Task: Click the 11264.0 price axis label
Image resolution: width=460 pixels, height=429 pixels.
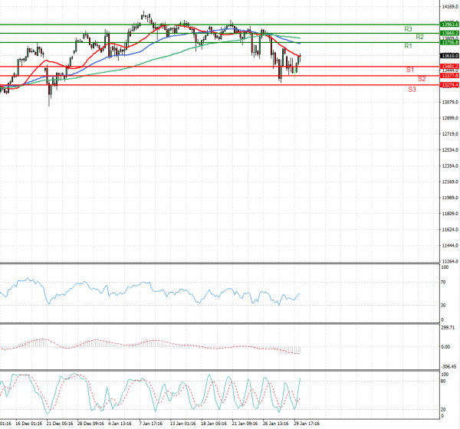Action: pyautogui.click(x=450, y=261)
